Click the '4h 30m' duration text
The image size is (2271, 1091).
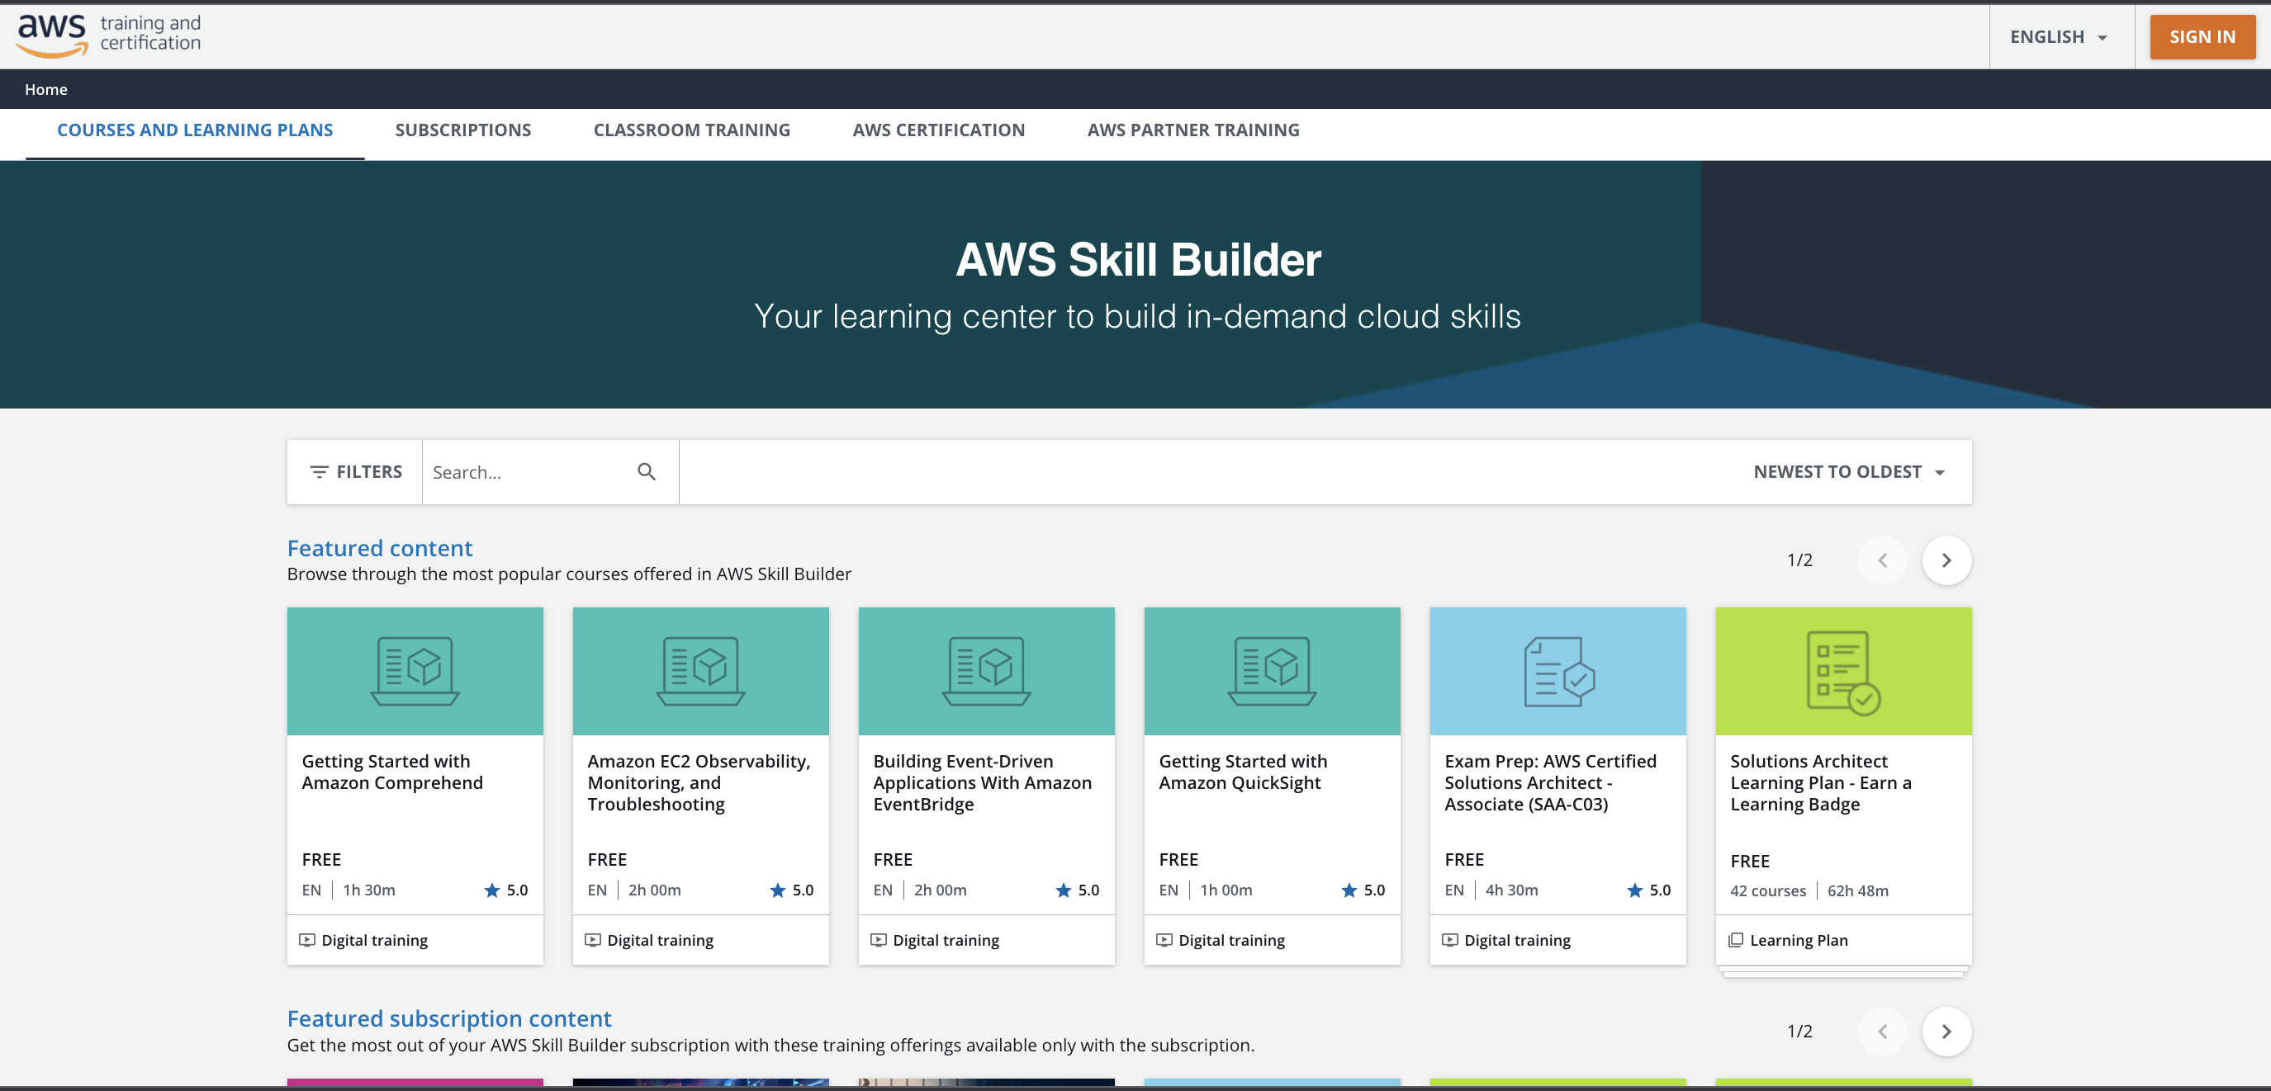coord(1511,890)
